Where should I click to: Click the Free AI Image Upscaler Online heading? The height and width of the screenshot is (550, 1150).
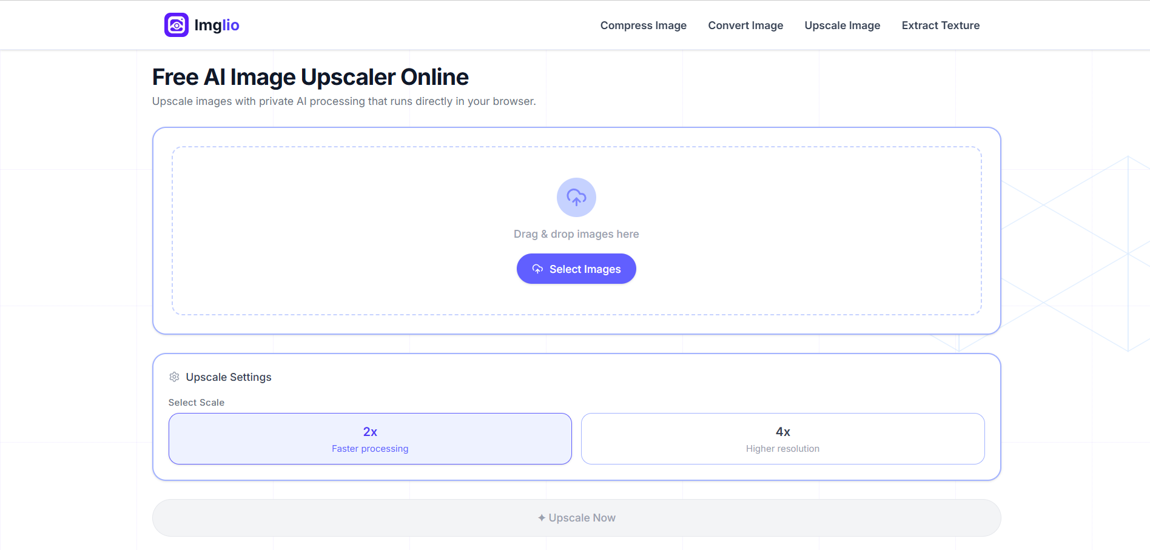point(311,77)
